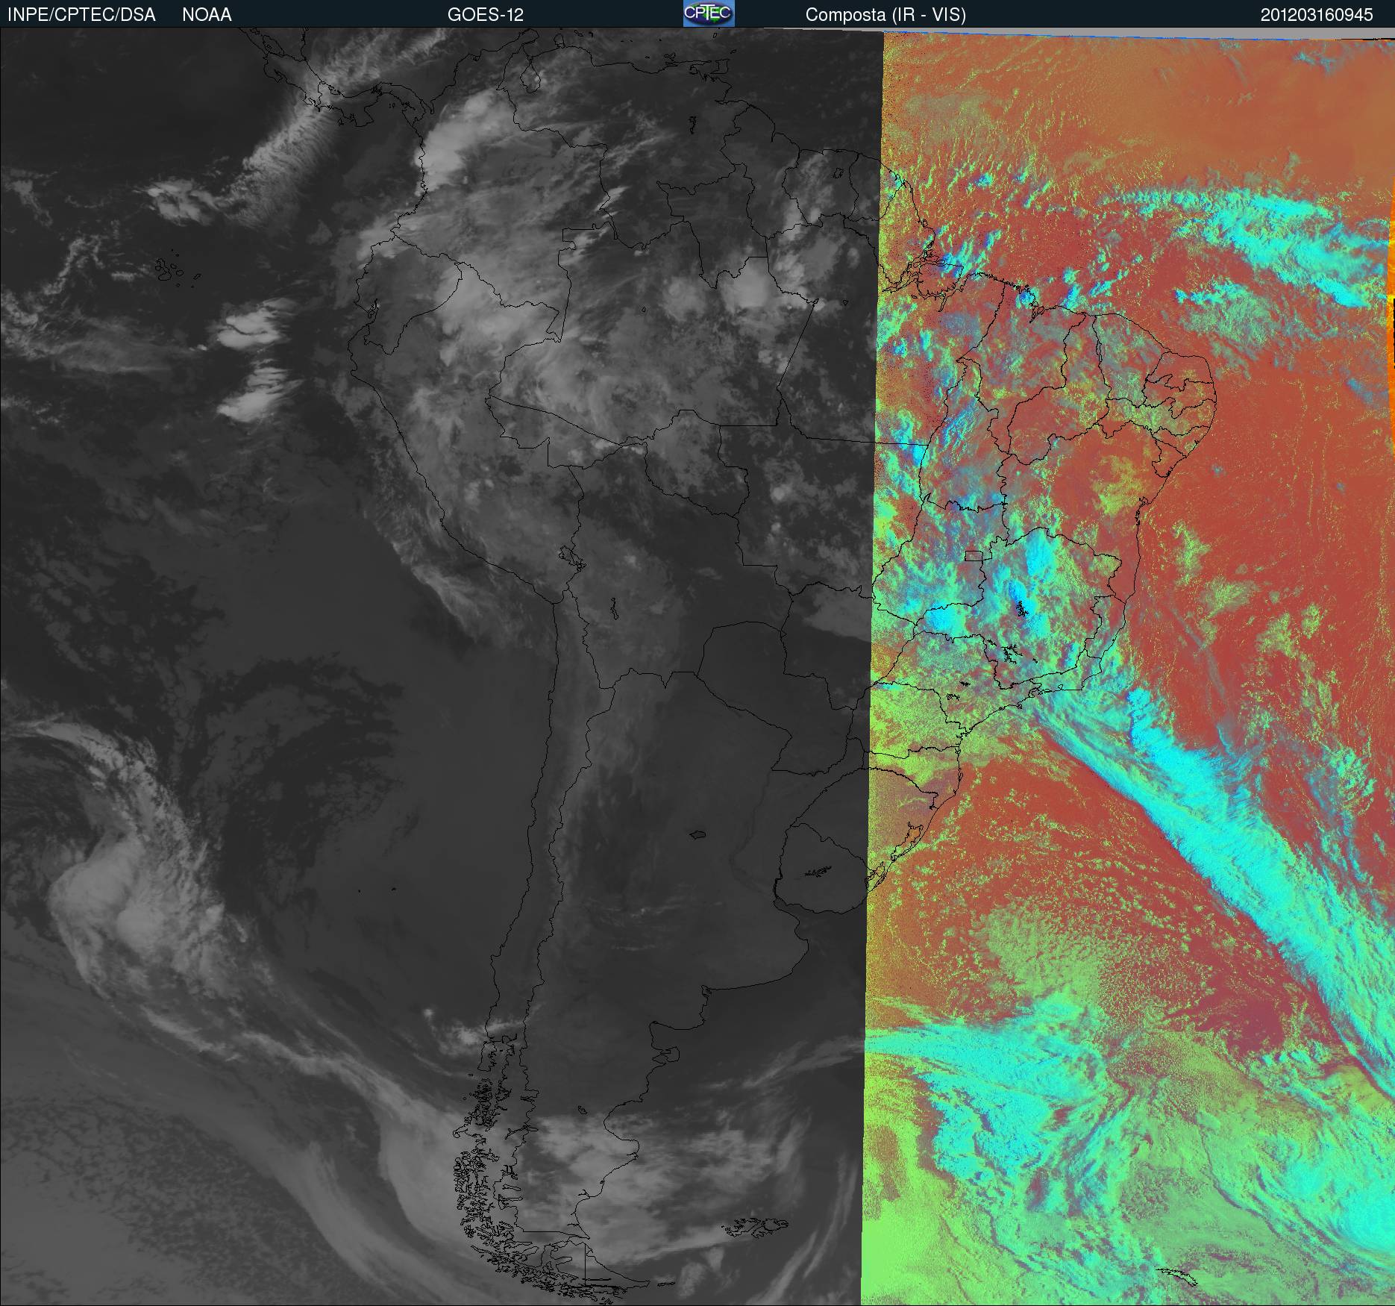This screenshot has height=1306, width=1395.
Task: Select the INPE/CPTEC/DSA header text
Action: (81, 15)
